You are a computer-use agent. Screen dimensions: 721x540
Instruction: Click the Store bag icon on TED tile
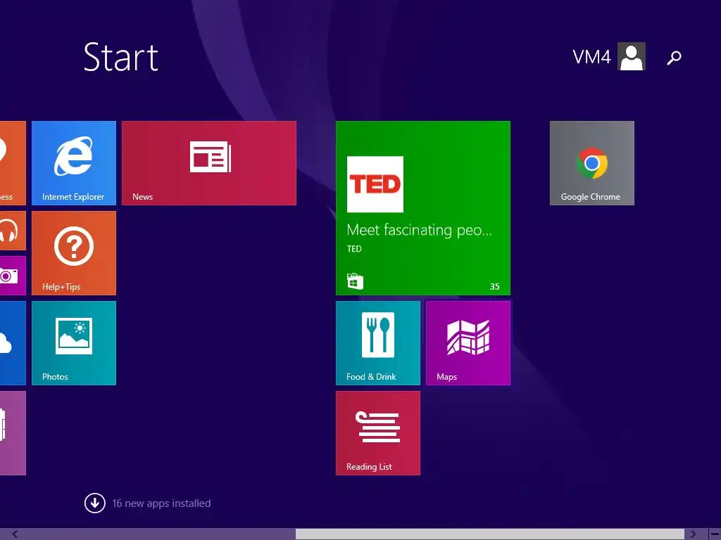[355, 281]
